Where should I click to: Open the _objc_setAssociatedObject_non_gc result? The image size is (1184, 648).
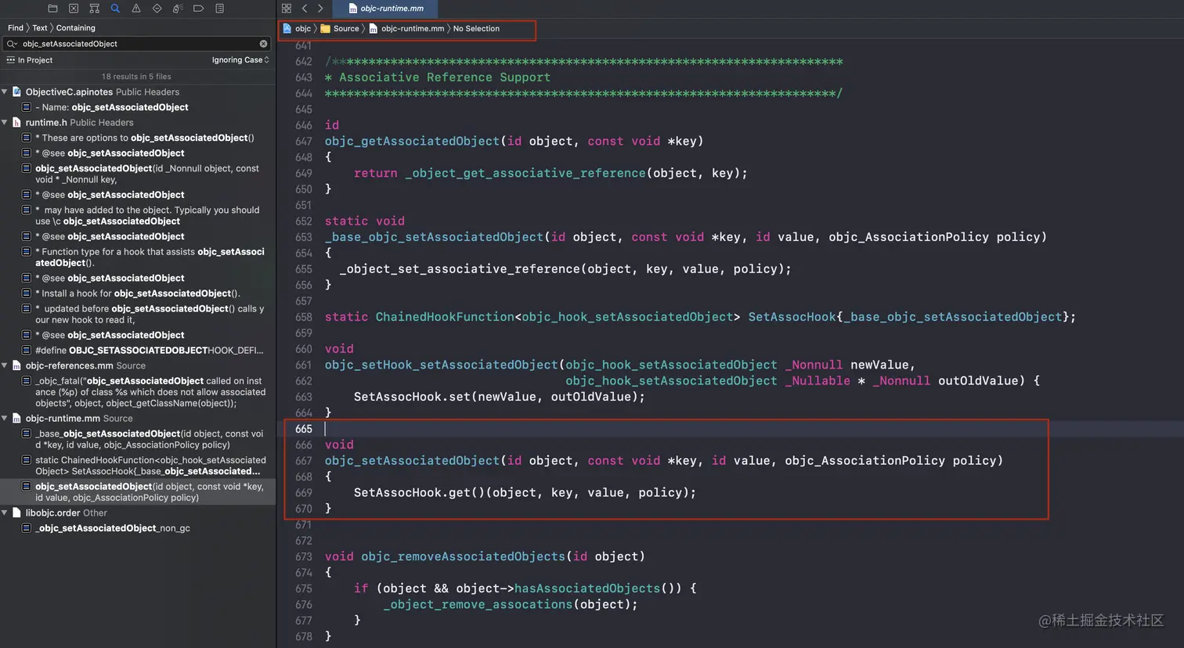[x=138, y=528]
